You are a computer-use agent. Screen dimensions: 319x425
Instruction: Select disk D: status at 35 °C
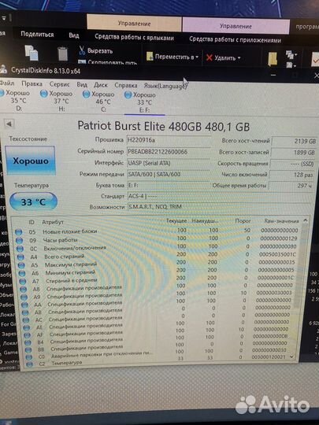[x=15, y=100]
